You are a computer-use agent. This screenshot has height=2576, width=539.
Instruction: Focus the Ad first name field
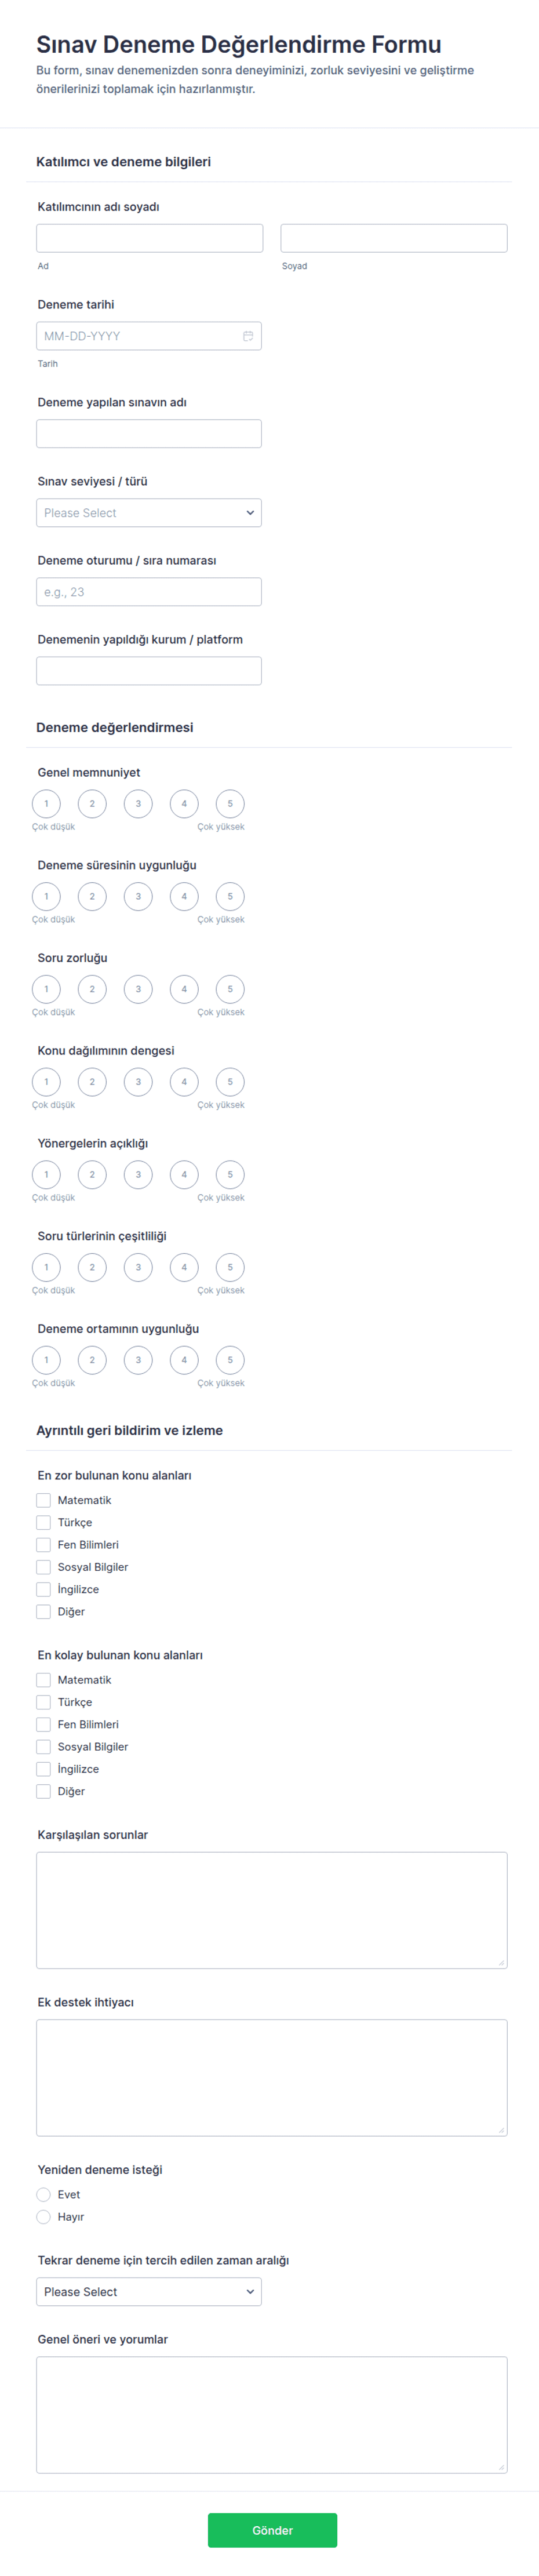tap(150, 238)
